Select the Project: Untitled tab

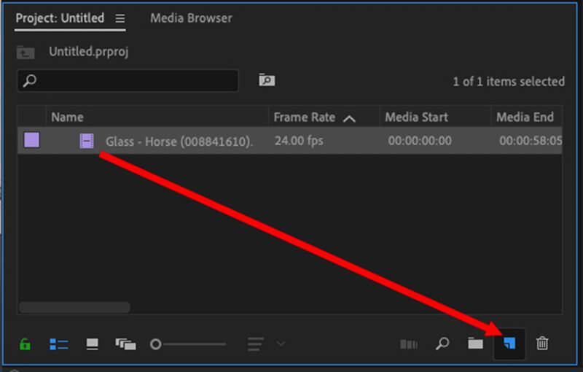click(60, 18)
